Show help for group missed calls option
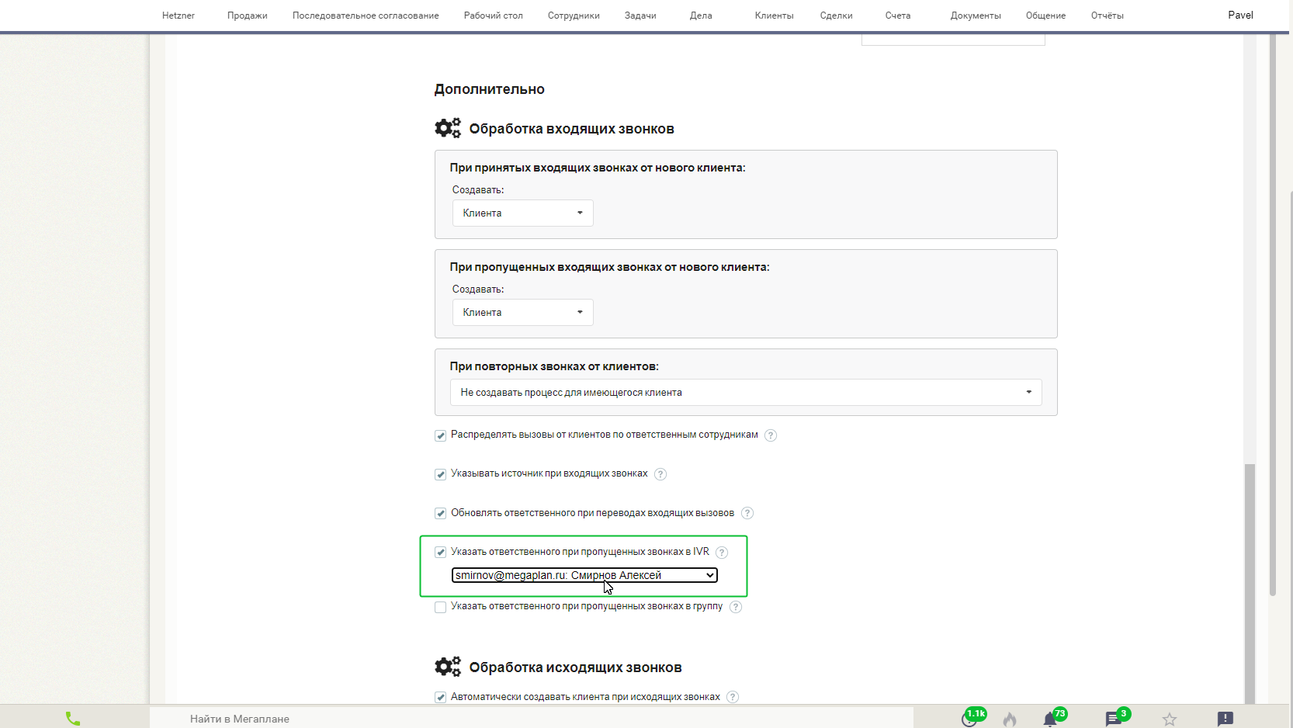Image resolution: width=1293 pixels, height=728 pixels. point(736,607)
